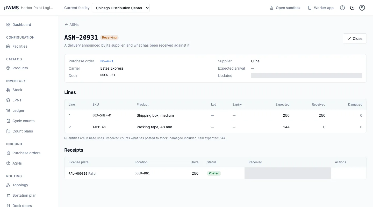Click SKU cell TAPE-48

(x=99, y=127)
